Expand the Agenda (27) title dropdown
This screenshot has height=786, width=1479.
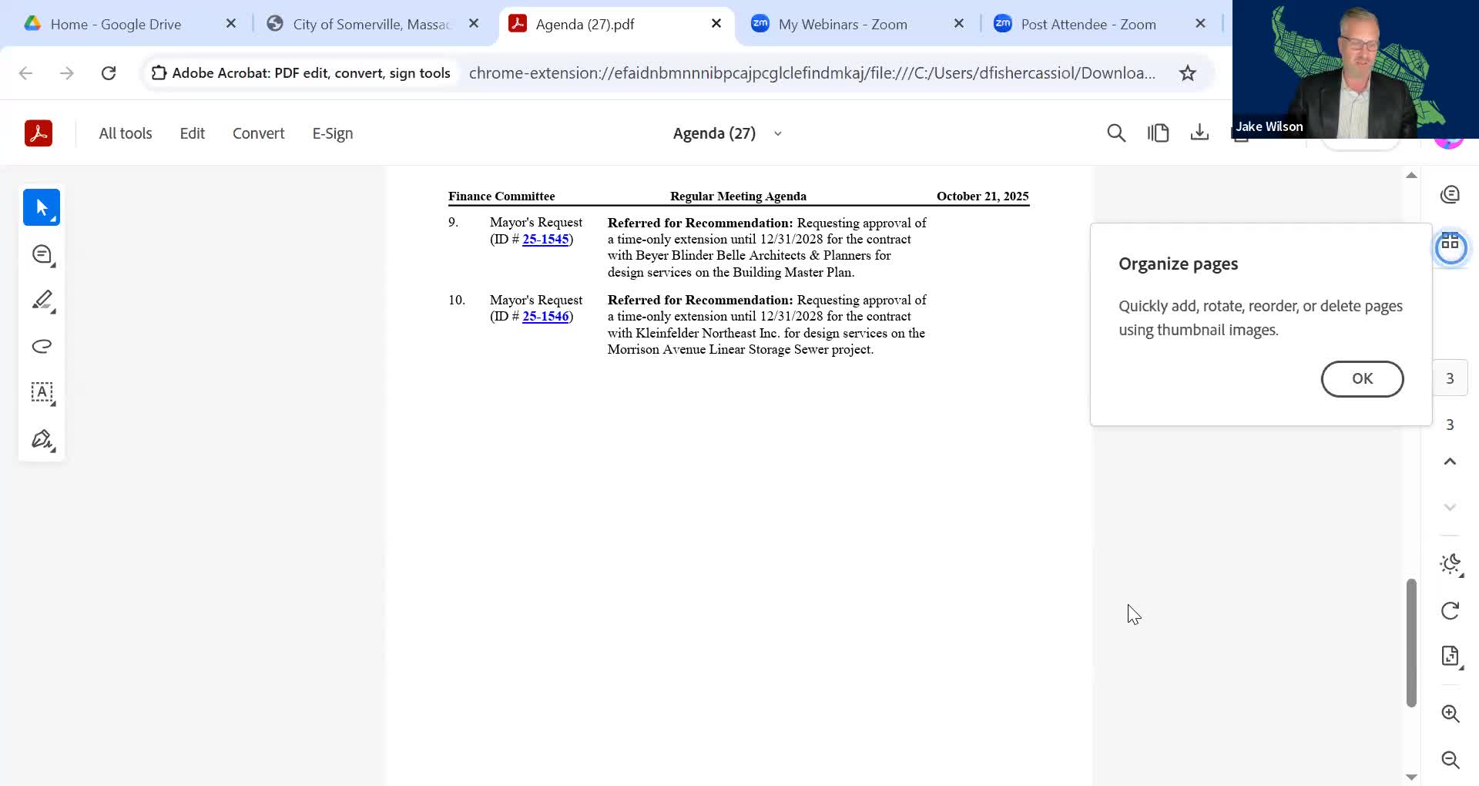pyautogui.click(x=778, y=133)
